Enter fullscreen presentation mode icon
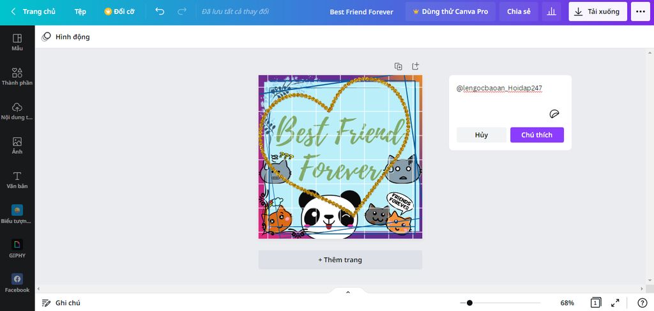This screenshot has height=311, width=654. (x=615, y=303)
